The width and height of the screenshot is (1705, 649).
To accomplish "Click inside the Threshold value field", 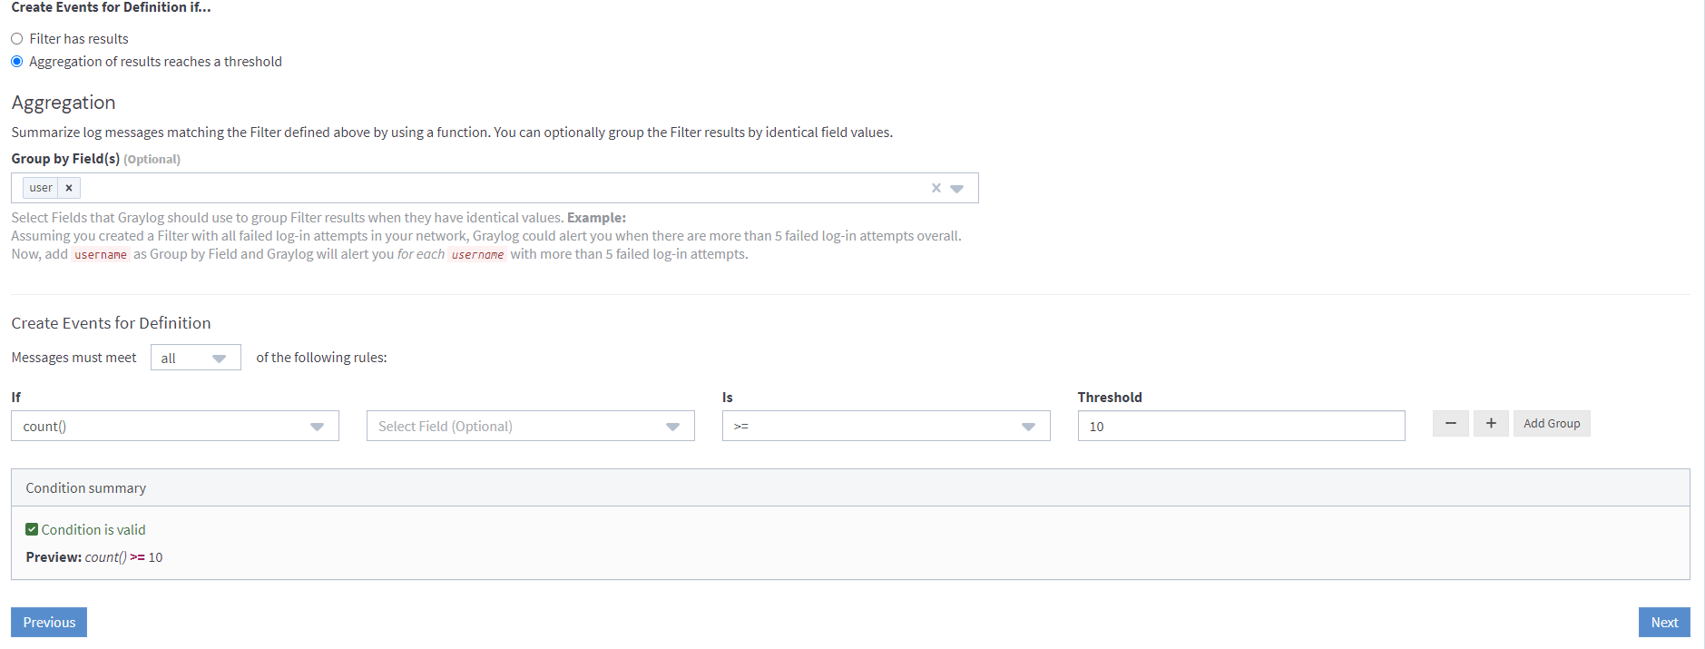I will 1240,426.
